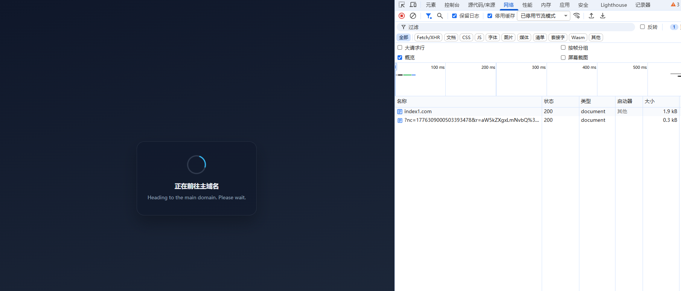Stop recording network log
Screen dimensions: 681x291
pyautogui.click(x=402, y=16)
